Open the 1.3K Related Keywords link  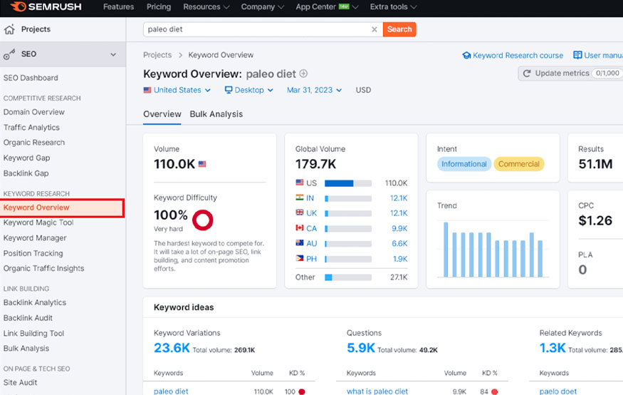[553, 348]
